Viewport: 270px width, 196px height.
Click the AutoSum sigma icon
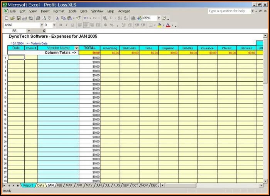click(111, 18)
